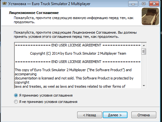This screenshot has height=122, width=162.
Task: Click the 'Я не принимаю условия соглашения' label text
Action: (x=48, y=102)
